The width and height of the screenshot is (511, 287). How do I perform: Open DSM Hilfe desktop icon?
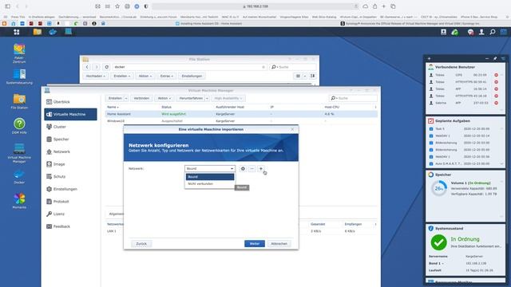click(19, 126)
